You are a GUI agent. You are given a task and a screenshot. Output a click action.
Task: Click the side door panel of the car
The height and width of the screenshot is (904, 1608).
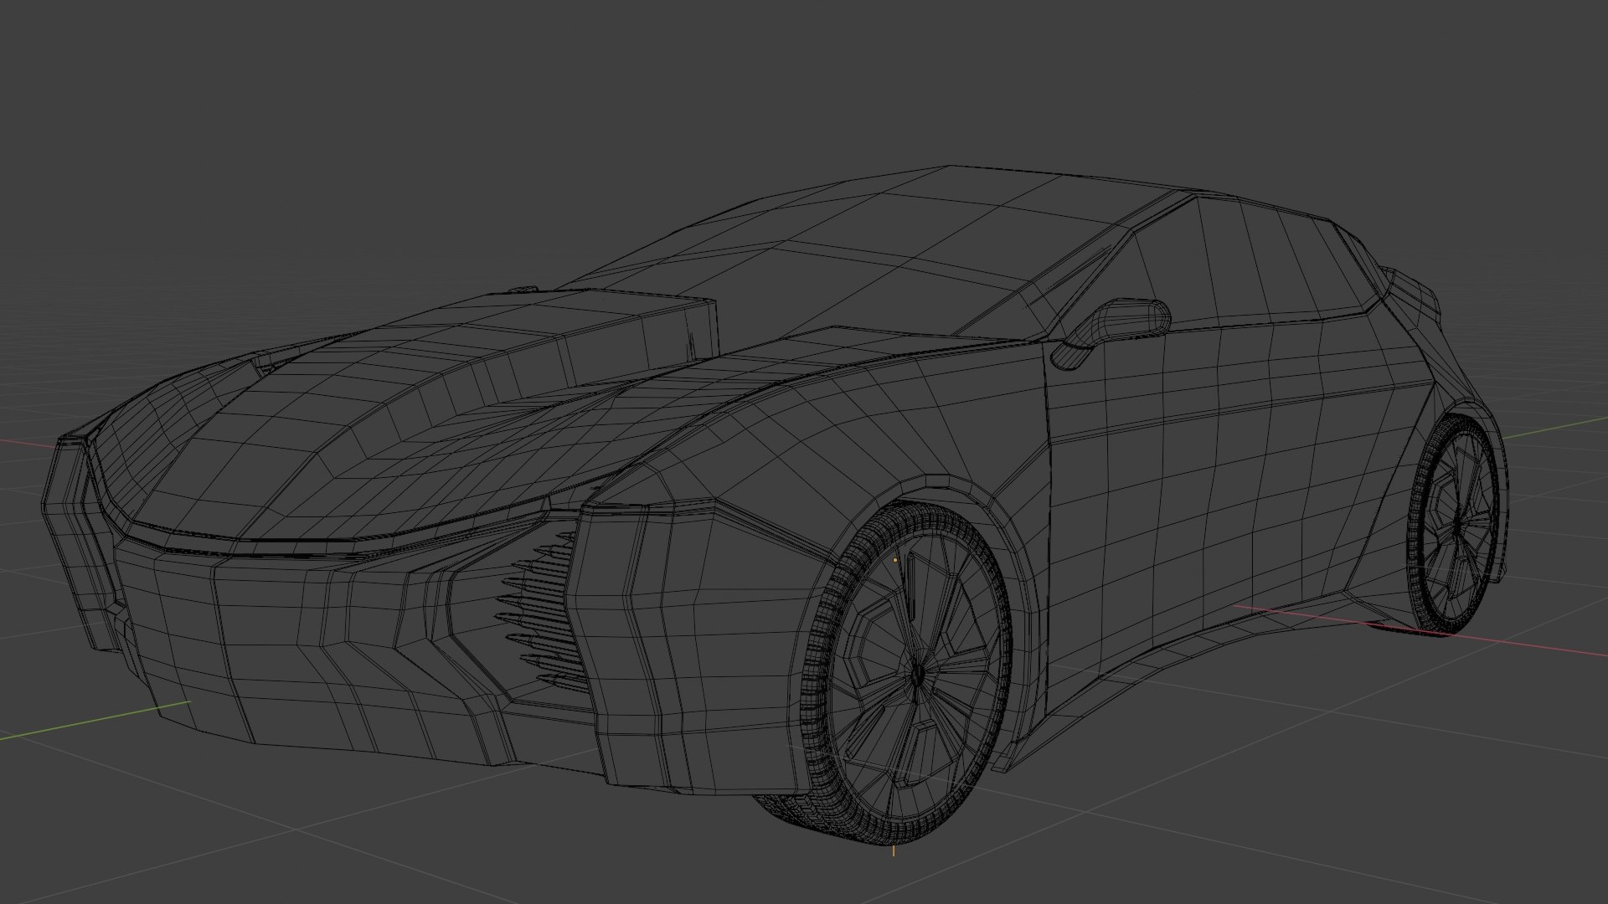click(1214, 494)
